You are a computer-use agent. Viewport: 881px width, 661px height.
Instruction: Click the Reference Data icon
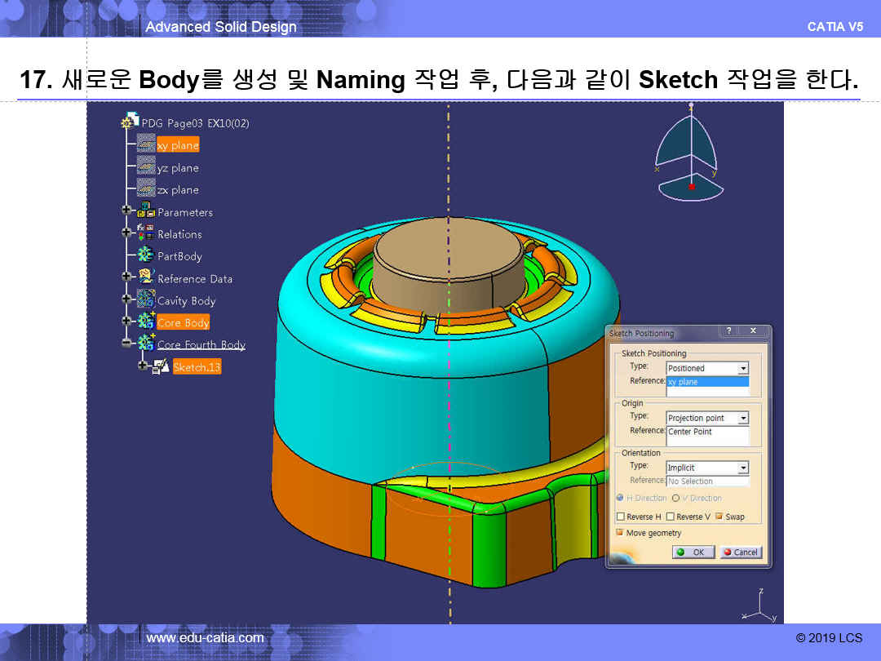coord(146,277)
